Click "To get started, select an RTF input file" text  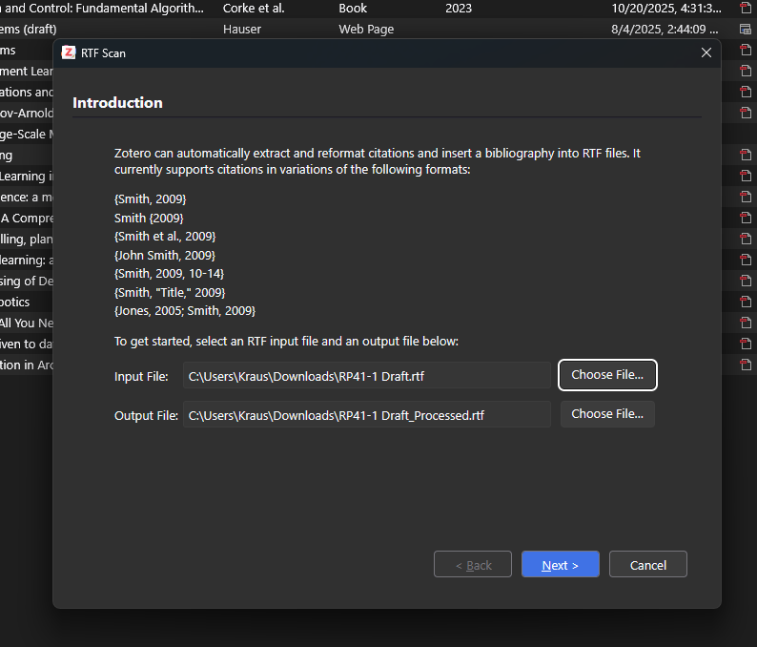(x=286, y=341)
